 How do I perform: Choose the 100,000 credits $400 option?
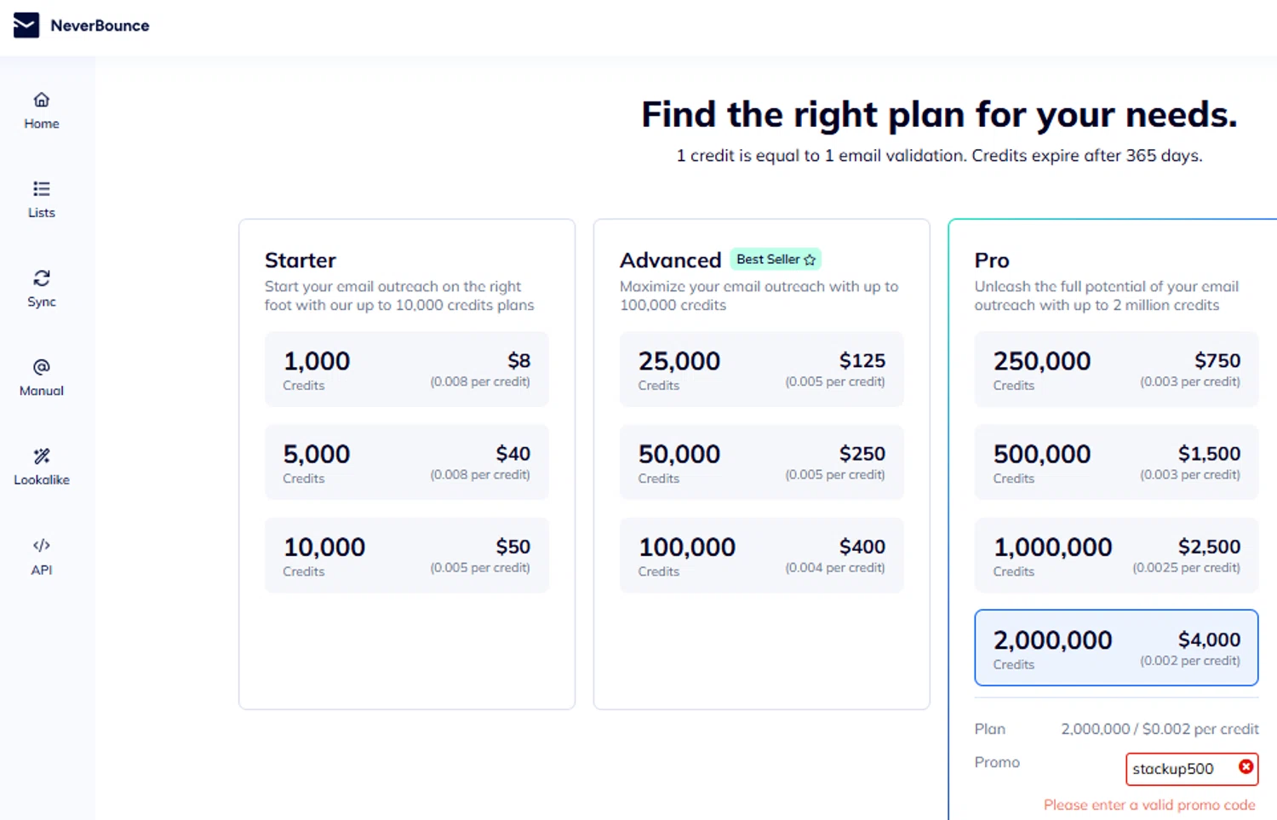tap(761, 555)
